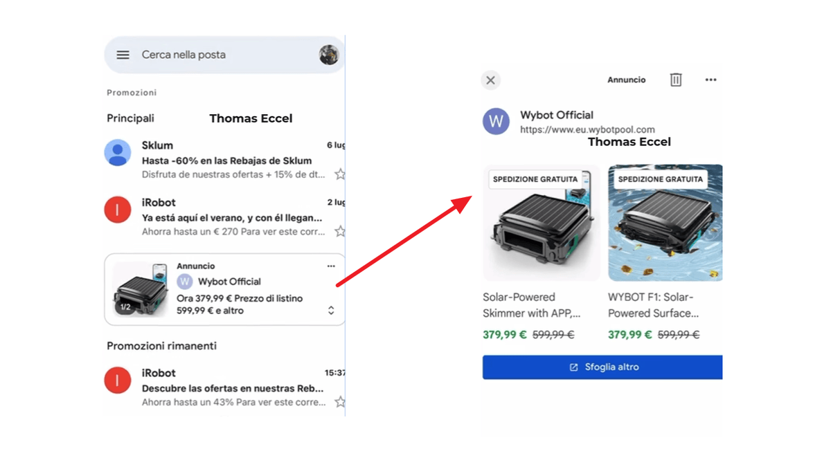Star the Sklum Rebajas email
This screenshot has height=467, width=831.
340,174
